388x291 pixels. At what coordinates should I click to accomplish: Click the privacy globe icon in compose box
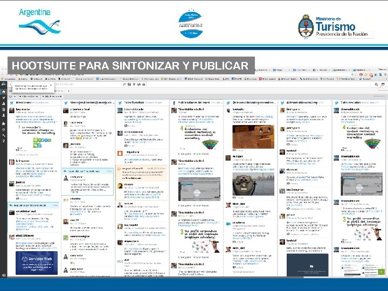[x=139, y=85]
